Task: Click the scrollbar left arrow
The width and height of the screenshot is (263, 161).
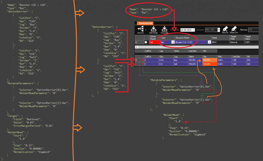Action: [x=136, y=47]
